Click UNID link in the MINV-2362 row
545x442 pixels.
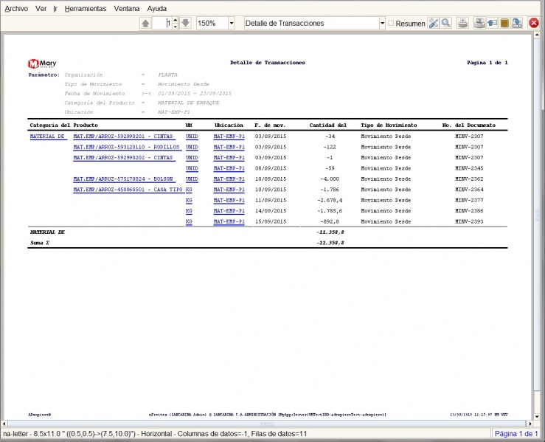point(192,179)
